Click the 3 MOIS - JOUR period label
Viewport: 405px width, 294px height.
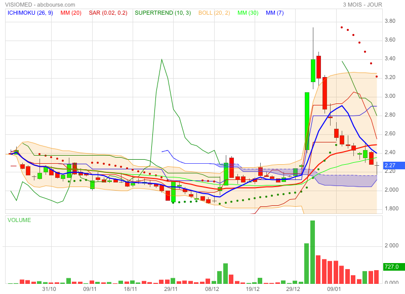pyautogui.click(x=362, y=5)
